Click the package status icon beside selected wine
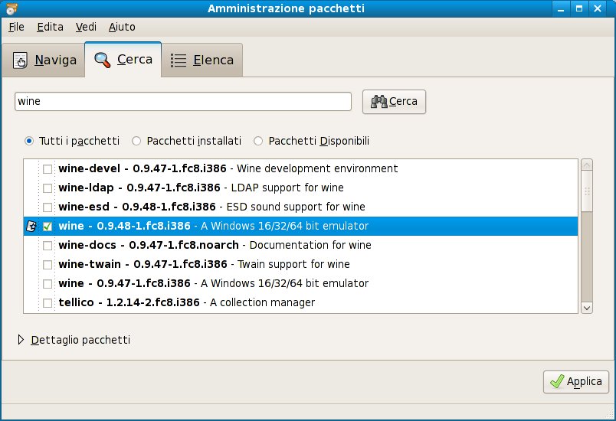 pyautogui.click(x=31, y=226)
